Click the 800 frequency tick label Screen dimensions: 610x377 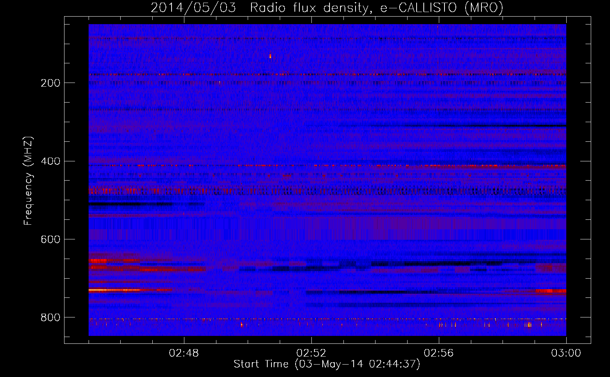(x=51, y=317)
